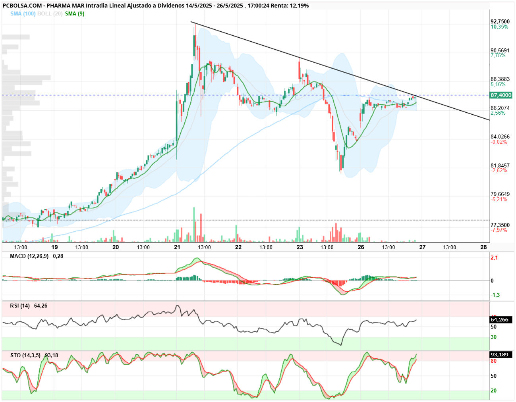Click the RSI 30 level label
The height and width of the screenshot is (402, 516).
tap(494, 337)
